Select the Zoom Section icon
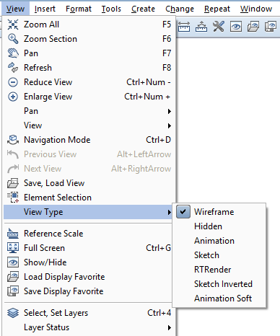 click(x=13, y=39)
